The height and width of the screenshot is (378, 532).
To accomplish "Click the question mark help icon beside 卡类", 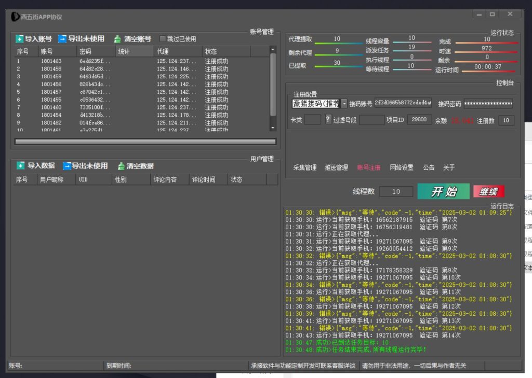I will click(x=328, y=120).
